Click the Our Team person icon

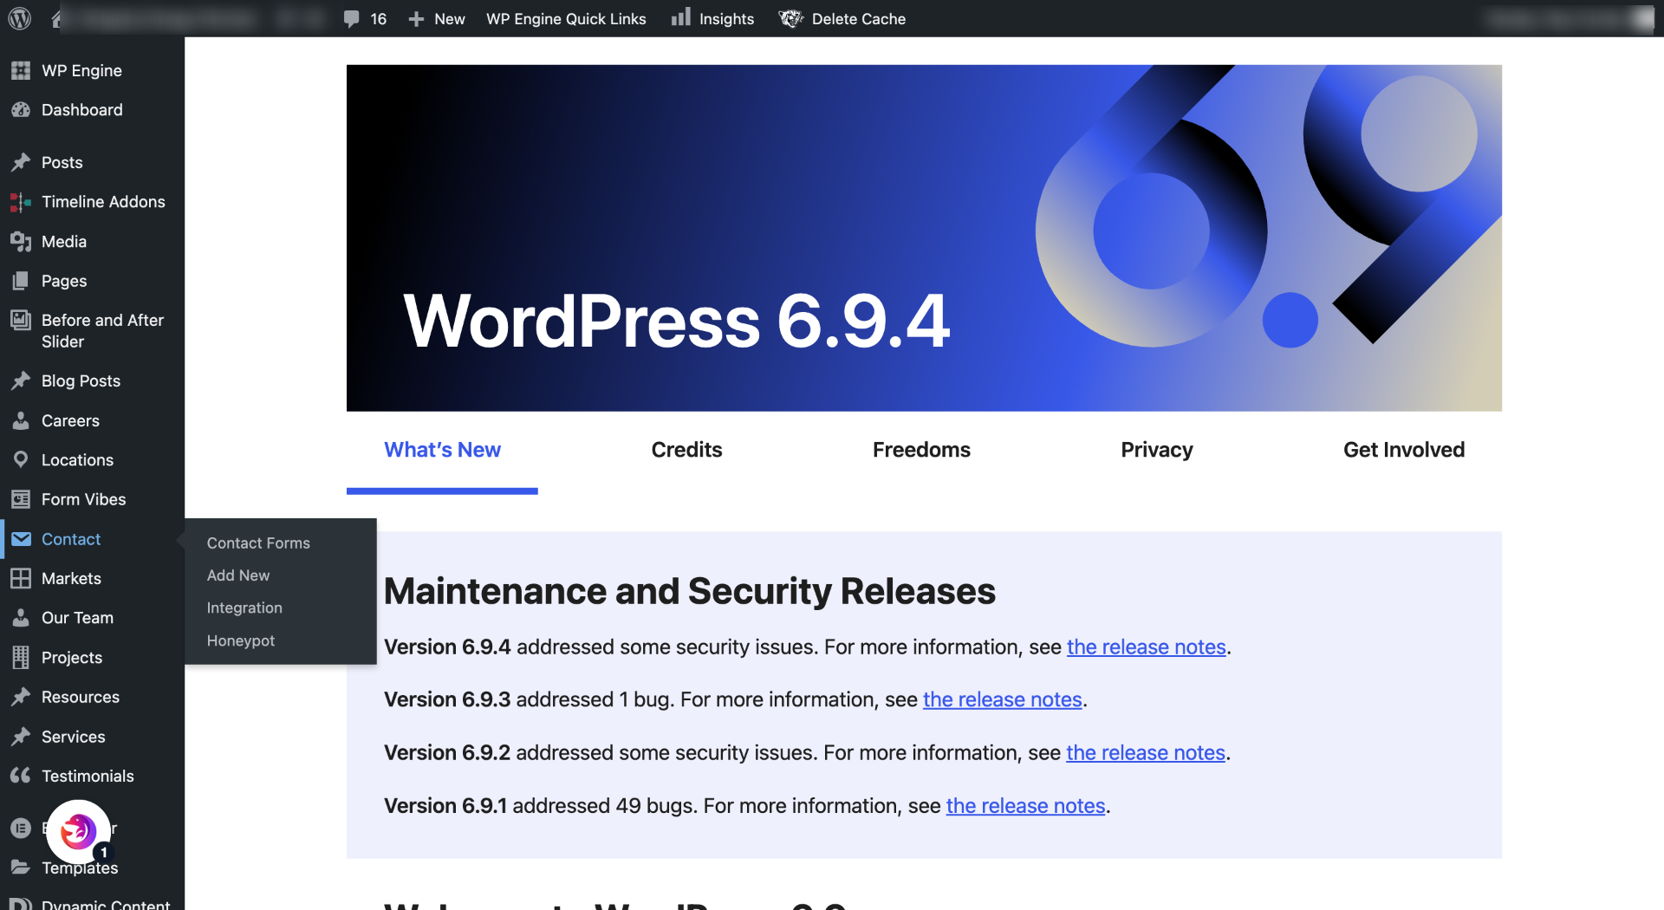tap(21, 618)
